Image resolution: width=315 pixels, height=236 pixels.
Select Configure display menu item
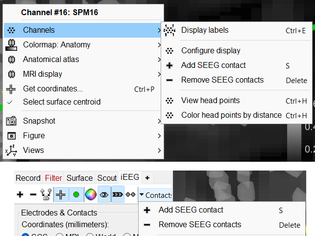(210, 50)
